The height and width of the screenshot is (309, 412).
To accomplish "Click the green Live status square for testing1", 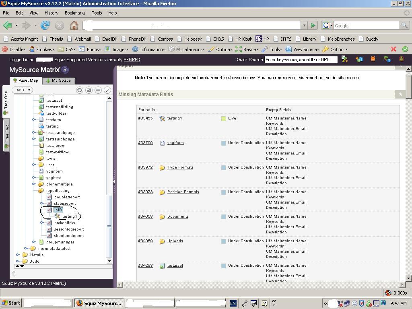I will pos(224,119).
